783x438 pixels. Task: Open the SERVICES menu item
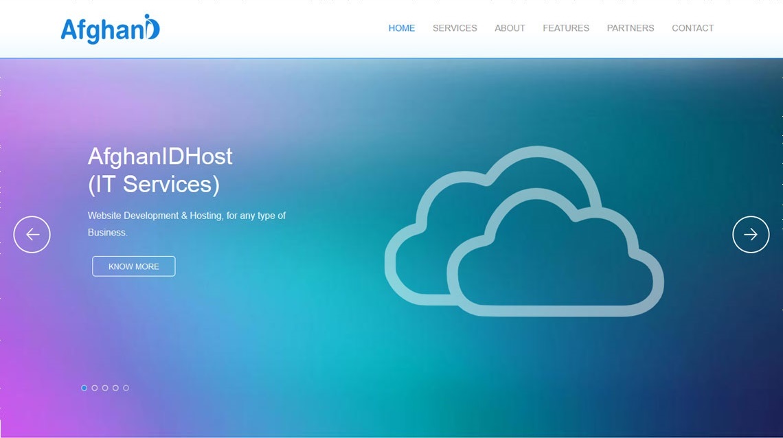tap(455, 28)
